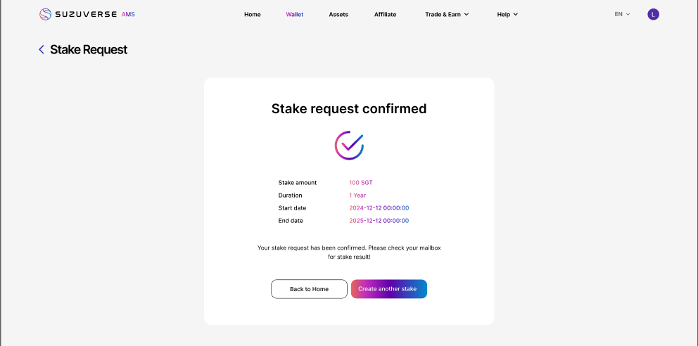Click the 1 Year duration value

357,195
